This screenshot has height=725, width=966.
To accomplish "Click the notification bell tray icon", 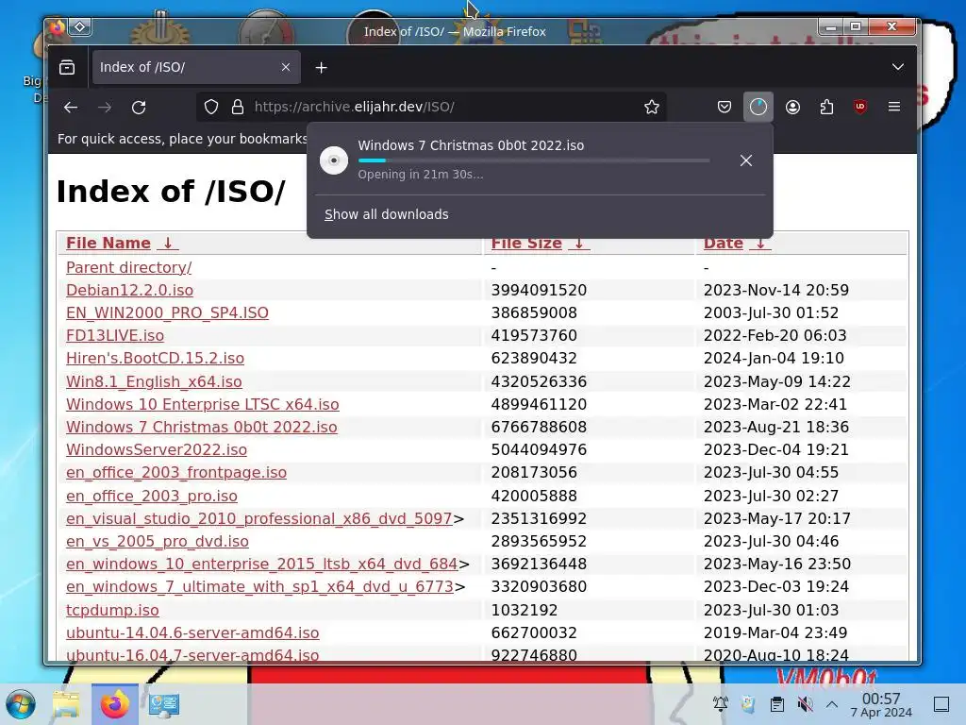I will click(x=720, y=704).
